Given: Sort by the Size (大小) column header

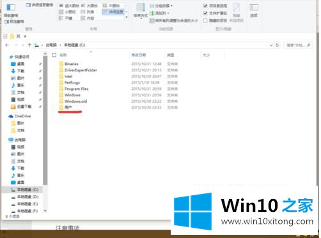Looking at the screenshot, I should tap(206, 55).
